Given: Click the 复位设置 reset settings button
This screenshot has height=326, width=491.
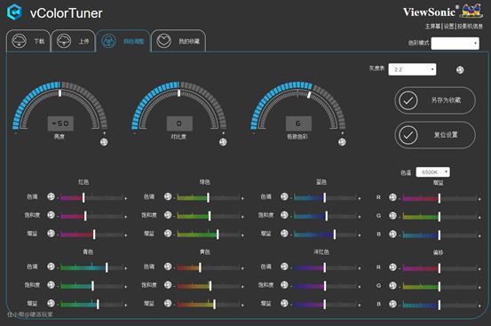Looking at the screenshot, I should pos(435,135).
